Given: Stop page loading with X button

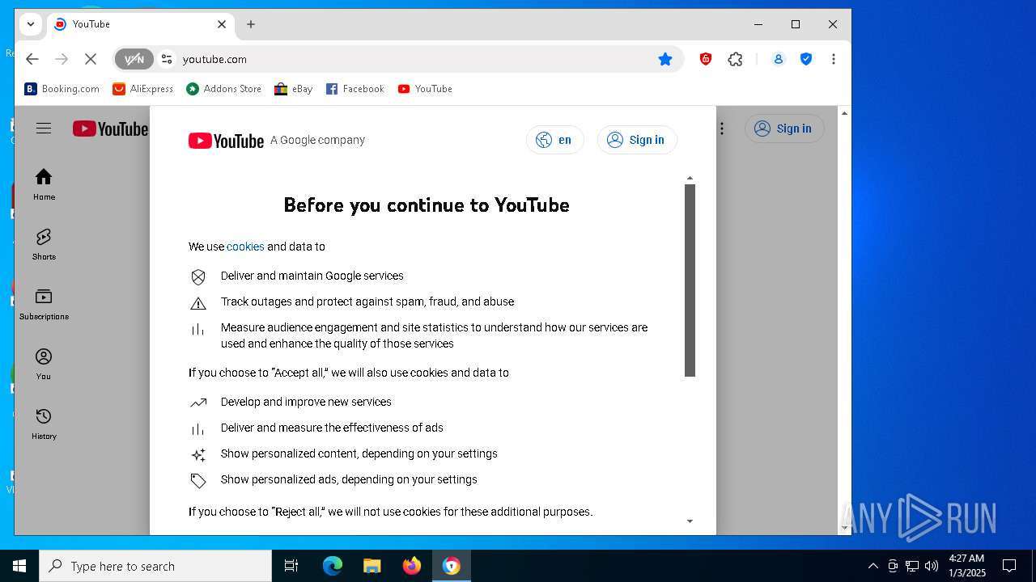Looking at the screenshot, I should (91, 59).
